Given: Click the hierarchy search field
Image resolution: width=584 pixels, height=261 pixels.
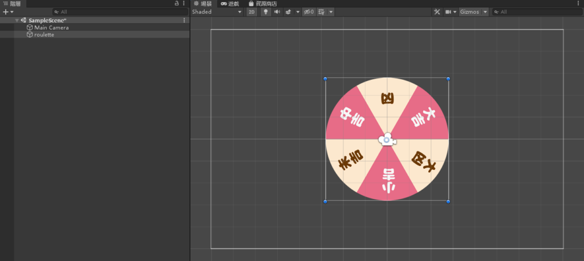Looking at the screenshot, I should pos(120,12).
